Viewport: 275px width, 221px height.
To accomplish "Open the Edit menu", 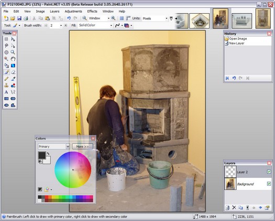I will pyautogui.click(x=16, y=11).
